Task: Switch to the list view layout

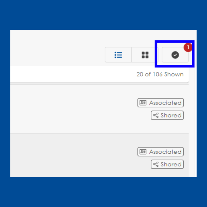Action: click(x=118, y=55)
